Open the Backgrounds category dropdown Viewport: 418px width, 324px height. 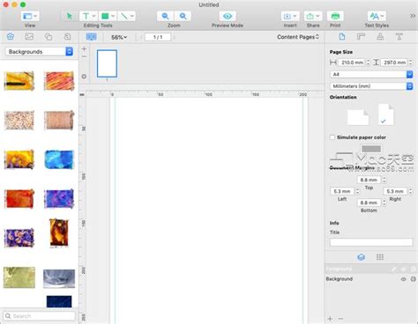tap(39, 52)
